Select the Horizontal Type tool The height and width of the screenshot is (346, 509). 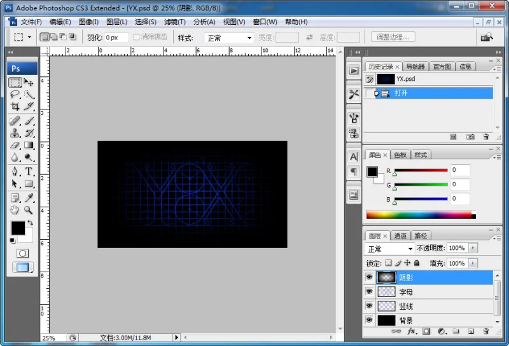[29, 171]
